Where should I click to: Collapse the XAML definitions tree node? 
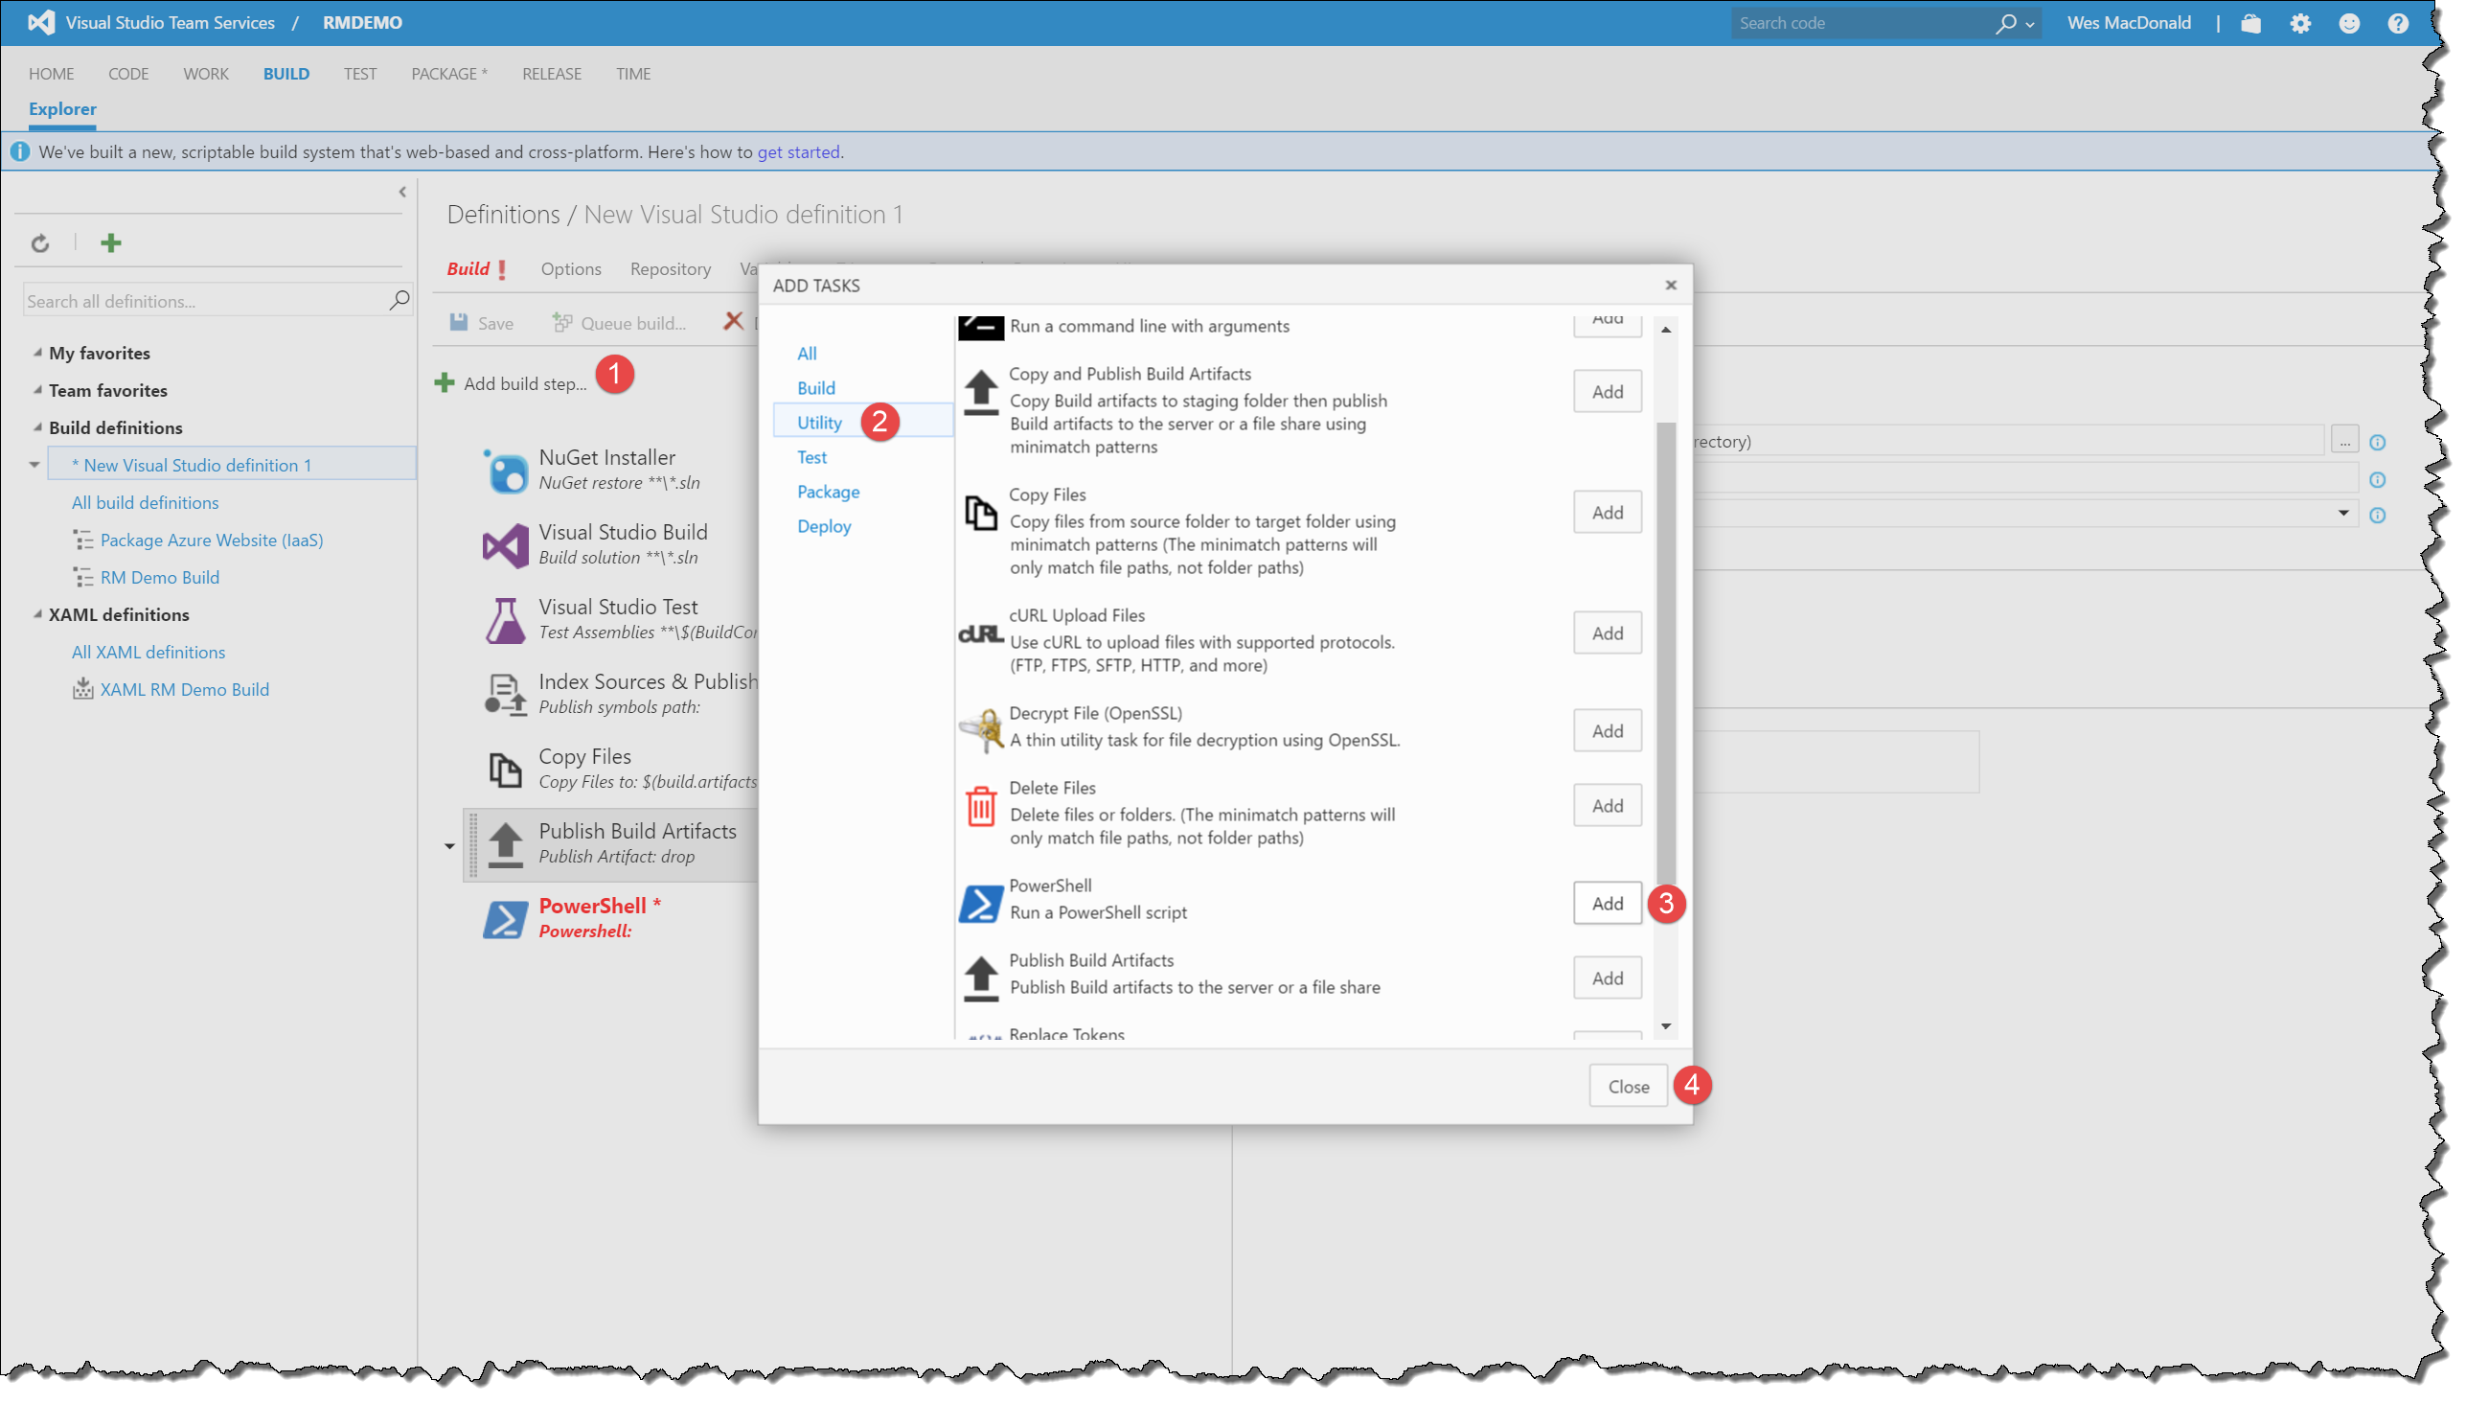pos(37,613)
